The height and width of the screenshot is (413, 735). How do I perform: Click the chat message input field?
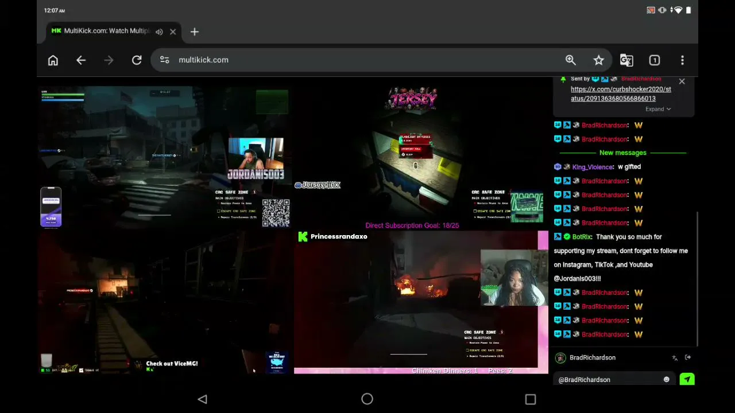click(x=609, y=380)
